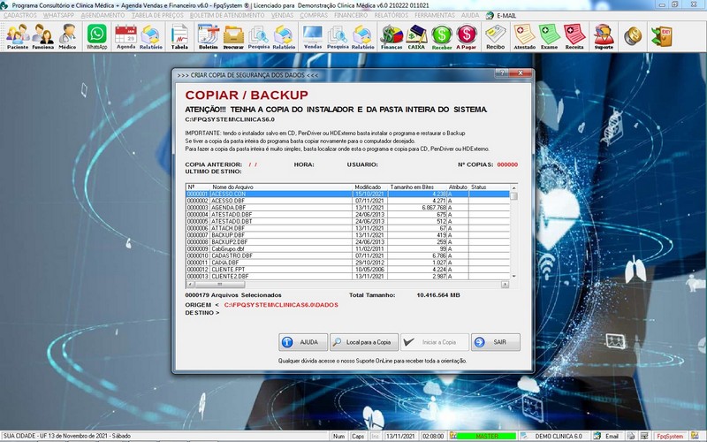Open the COMPRAS menu
This screenshot has width=707, height=442.
point(314,15)
